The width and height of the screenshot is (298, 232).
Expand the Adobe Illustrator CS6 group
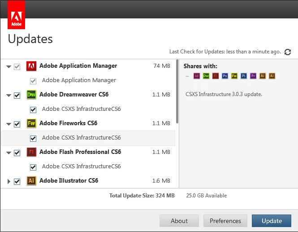(9, 181)
